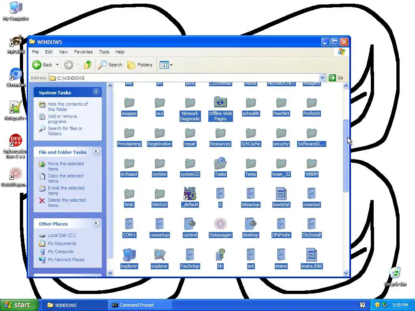
Task: Click Search for files or folders
Action: (65, 131)
